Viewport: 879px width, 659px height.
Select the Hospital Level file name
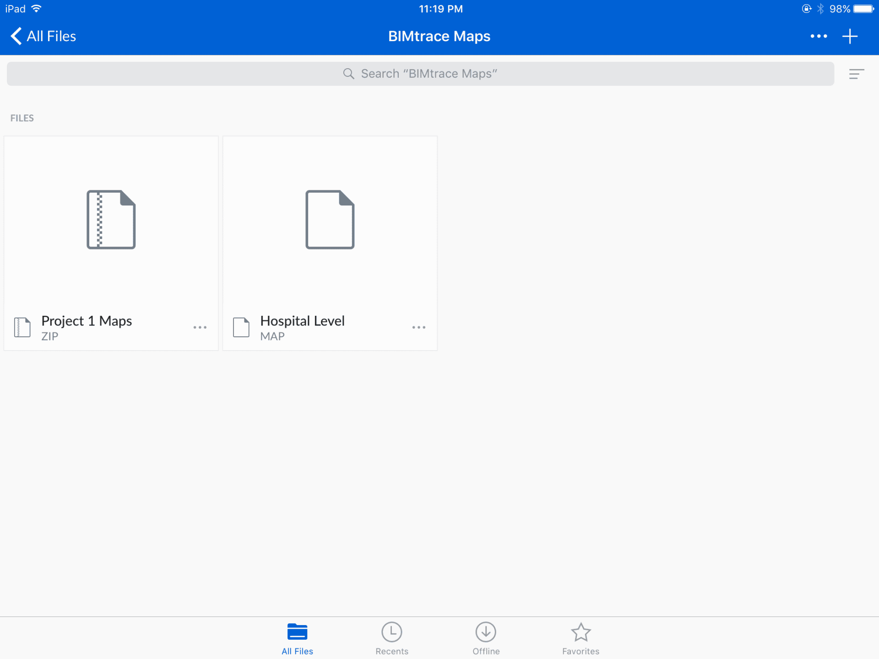pyautogui.click(x=302, y=321)
